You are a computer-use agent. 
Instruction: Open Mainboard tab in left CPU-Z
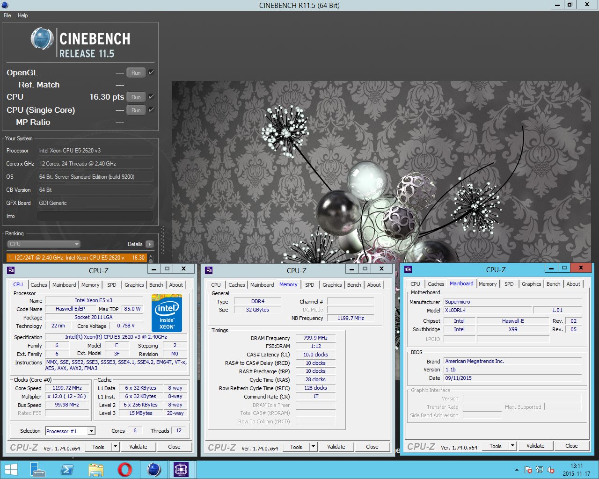(x=64, y=285)
